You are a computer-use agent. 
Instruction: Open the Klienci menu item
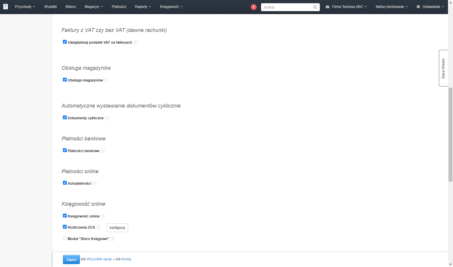[x=71, y=7]
